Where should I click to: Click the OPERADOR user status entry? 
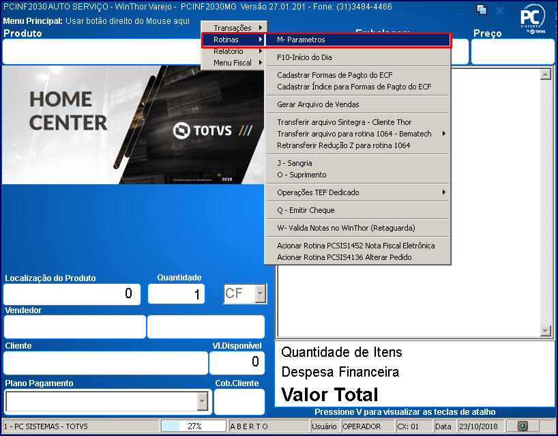[x=368, y=426]
